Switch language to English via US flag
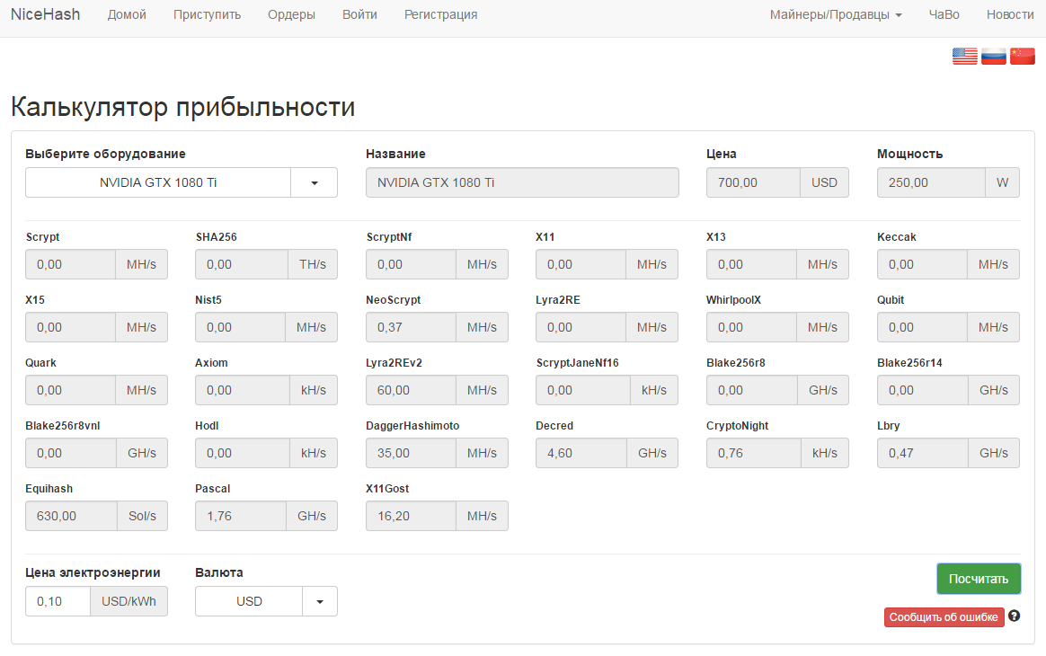1046x656 pixels. point(964,57)
